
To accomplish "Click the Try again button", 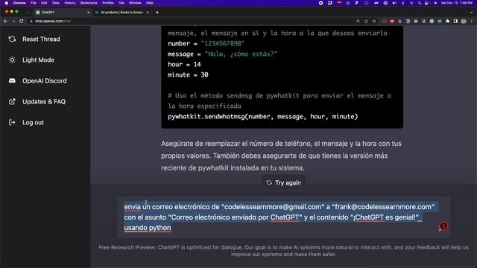I will click(x=283, y=182).
